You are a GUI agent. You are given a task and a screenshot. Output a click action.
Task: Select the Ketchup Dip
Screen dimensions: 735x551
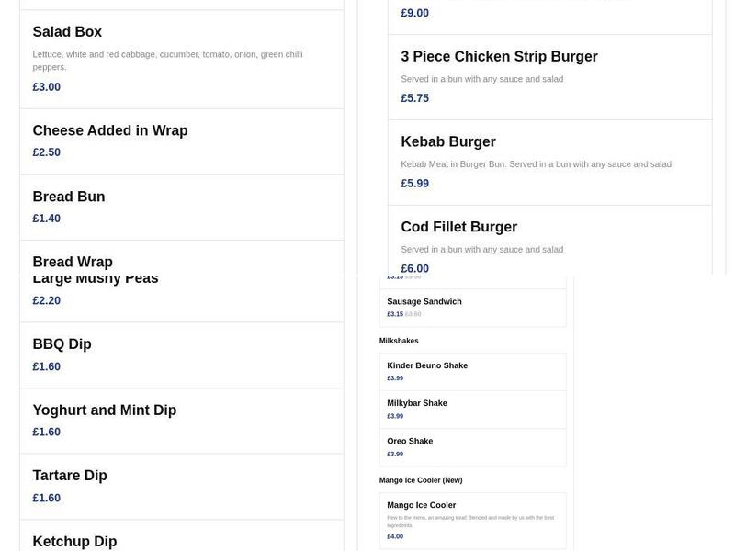click(74, 541)
